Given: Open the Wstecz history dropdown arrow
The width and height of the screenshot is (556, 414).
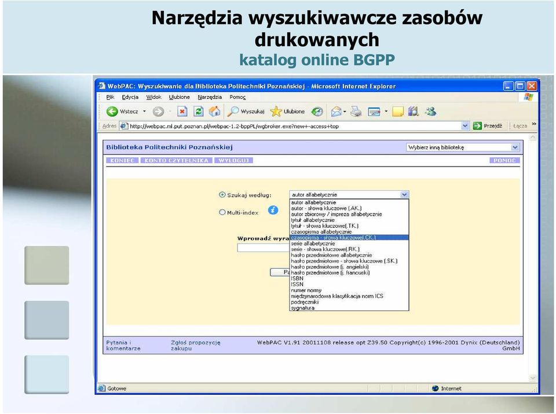Looking at the screenshot, I should coord(144,112).
